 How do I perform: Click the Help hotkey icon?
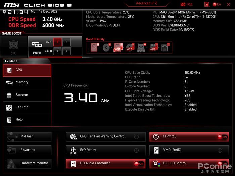[9, 120]
